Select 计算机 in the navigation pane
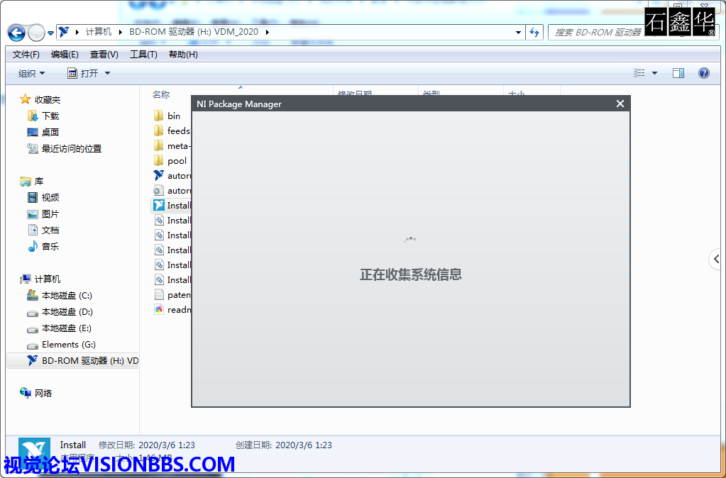Viewport: 726px width, 478px height. [40, 279]
